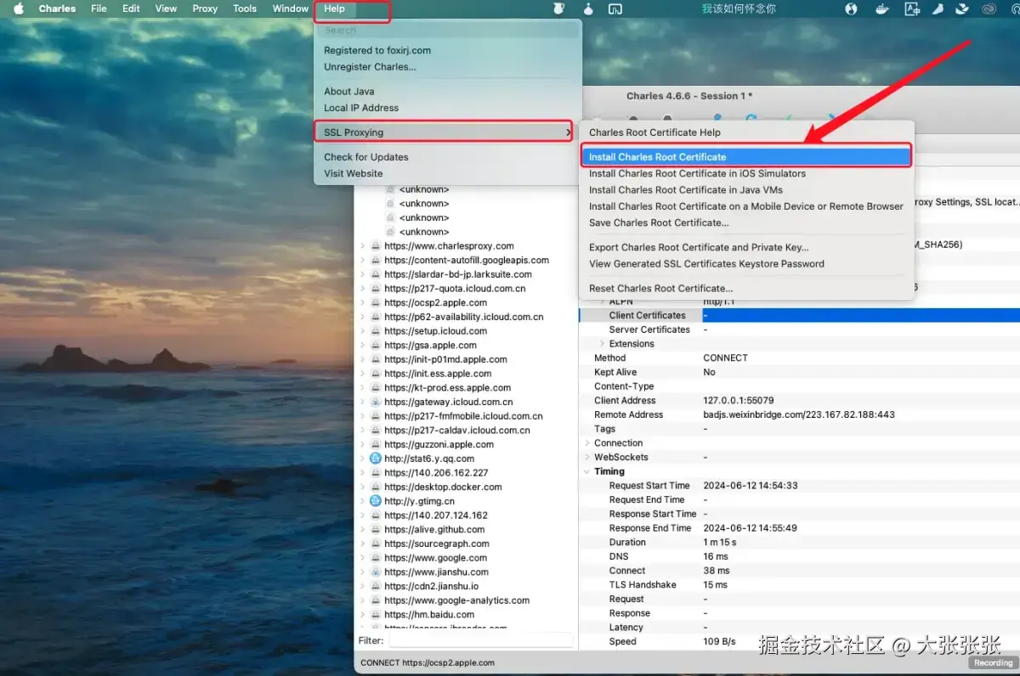This screenshot has height=676, width=1020.
Task: Click the Request Start Time value
Action: coord(751,486)
